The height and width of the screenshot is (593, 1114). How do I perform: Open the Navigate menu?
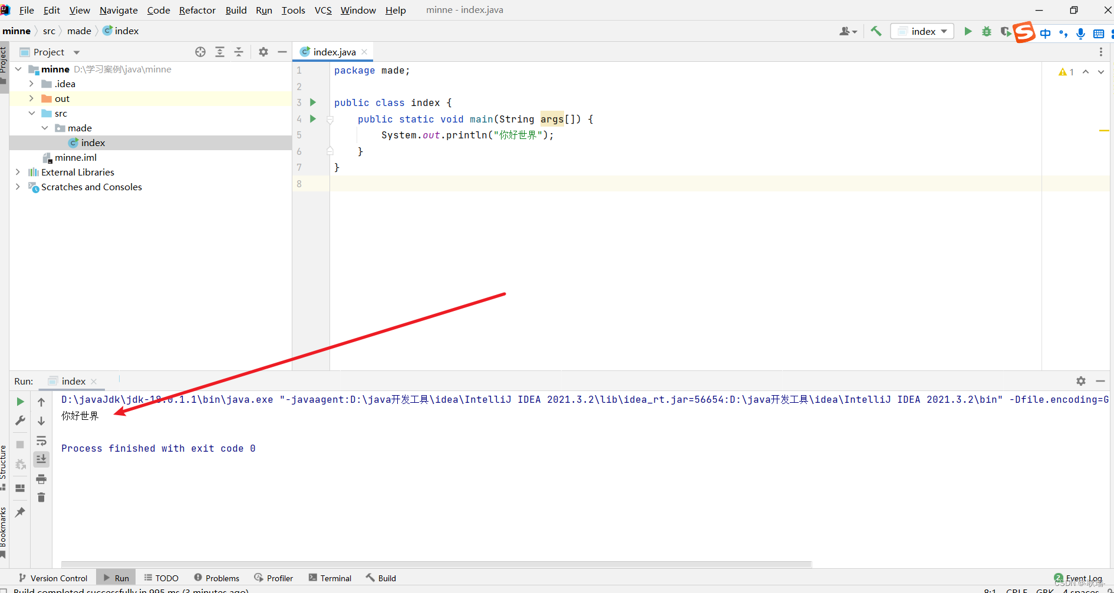point(118,10)
